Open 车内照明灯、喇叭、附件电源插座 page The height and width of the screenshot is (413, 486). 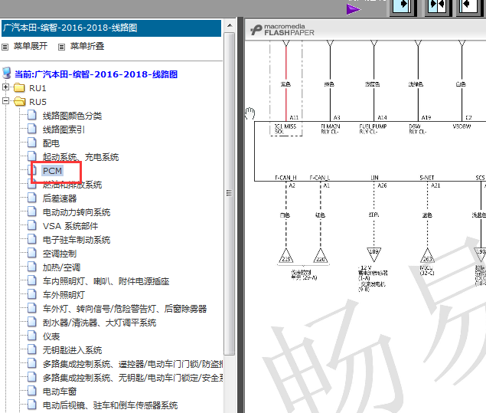point(106,281)
